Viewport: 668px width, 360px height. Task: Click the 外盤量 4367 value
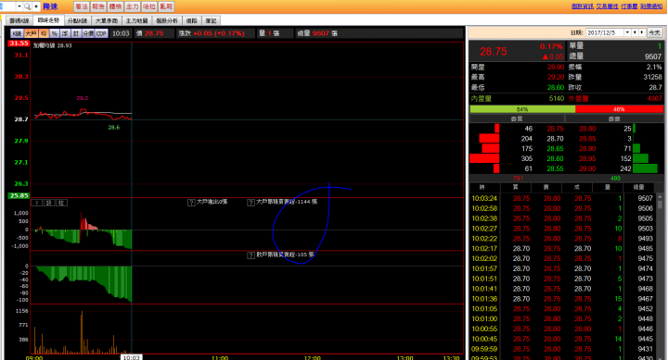655,99
